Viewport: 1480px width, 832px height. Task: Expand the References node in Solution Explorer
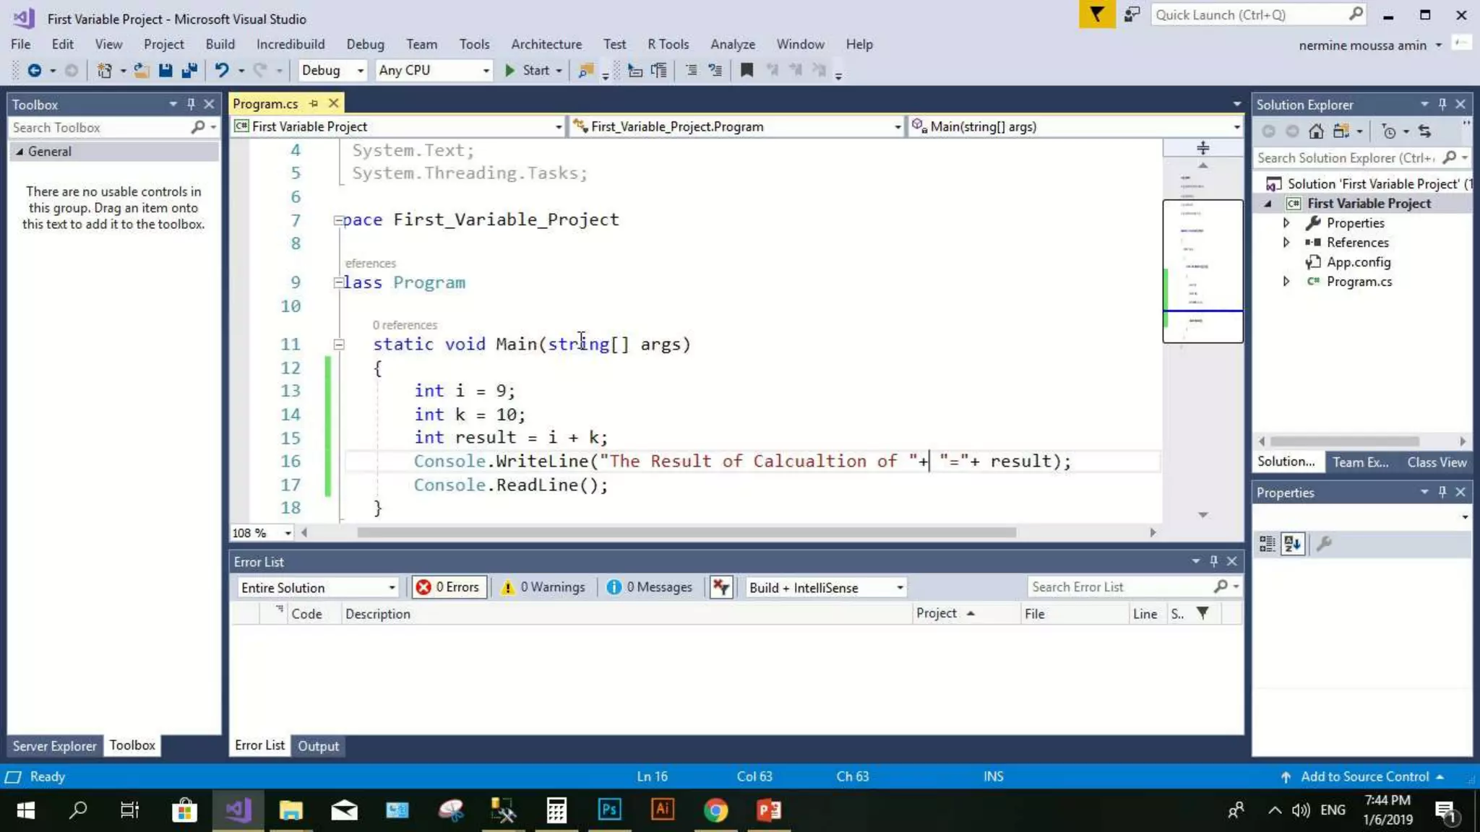1286,243
